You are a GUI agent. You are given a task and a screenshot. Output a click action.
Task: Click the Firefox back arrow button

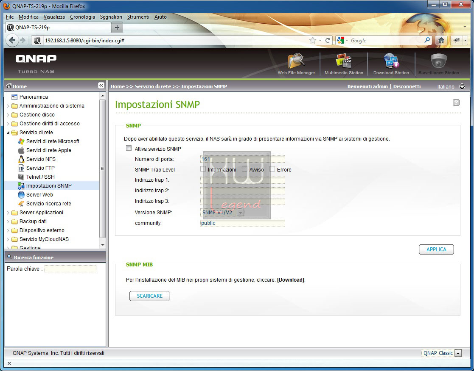(12, 40)
